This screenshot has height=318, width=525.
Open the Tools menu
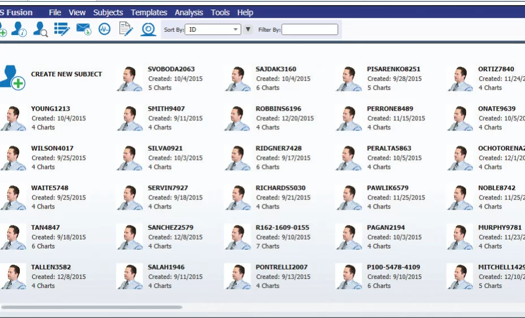tap(220, 12)
